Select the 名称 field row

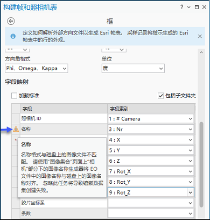coord(64,129)
